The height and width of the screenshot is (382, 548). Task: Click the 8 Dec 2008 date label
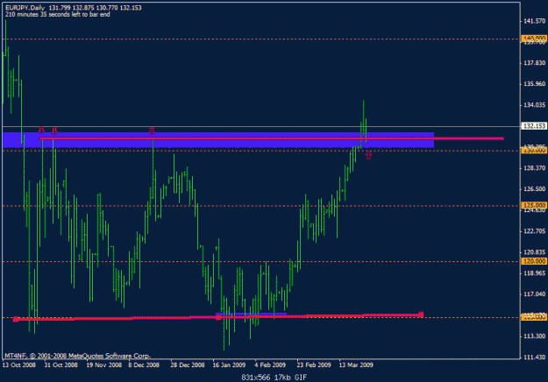coord(144,364)
